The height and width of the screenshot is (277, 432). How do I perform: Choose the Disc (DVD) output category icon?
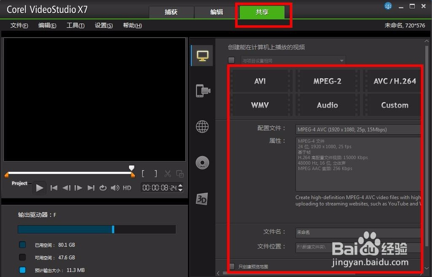click(202, 162)
